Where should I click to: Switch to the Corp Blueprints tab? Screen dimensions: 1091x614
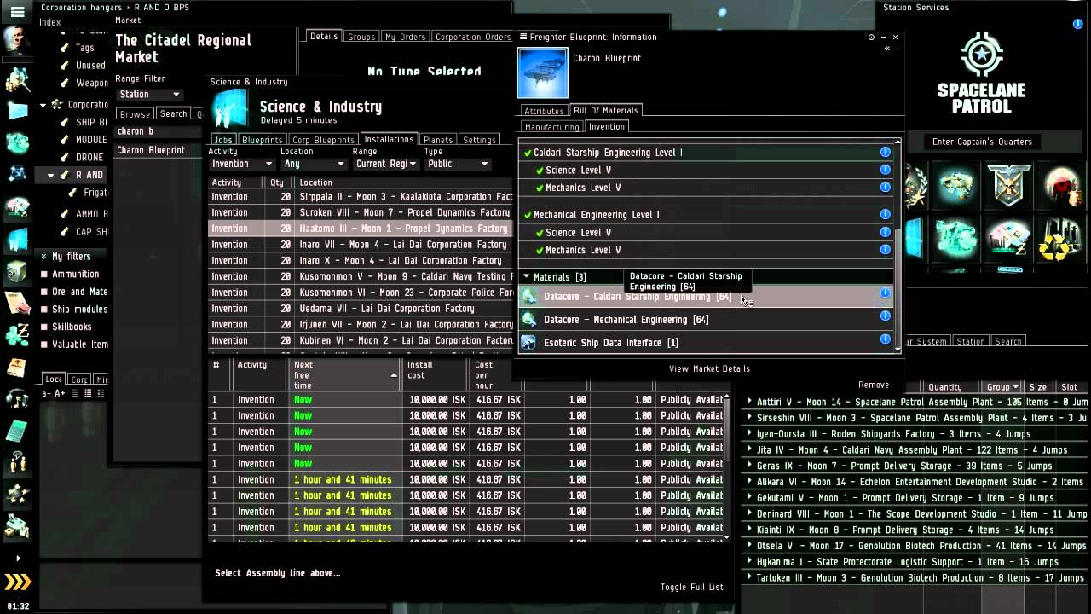pos(323,140)
